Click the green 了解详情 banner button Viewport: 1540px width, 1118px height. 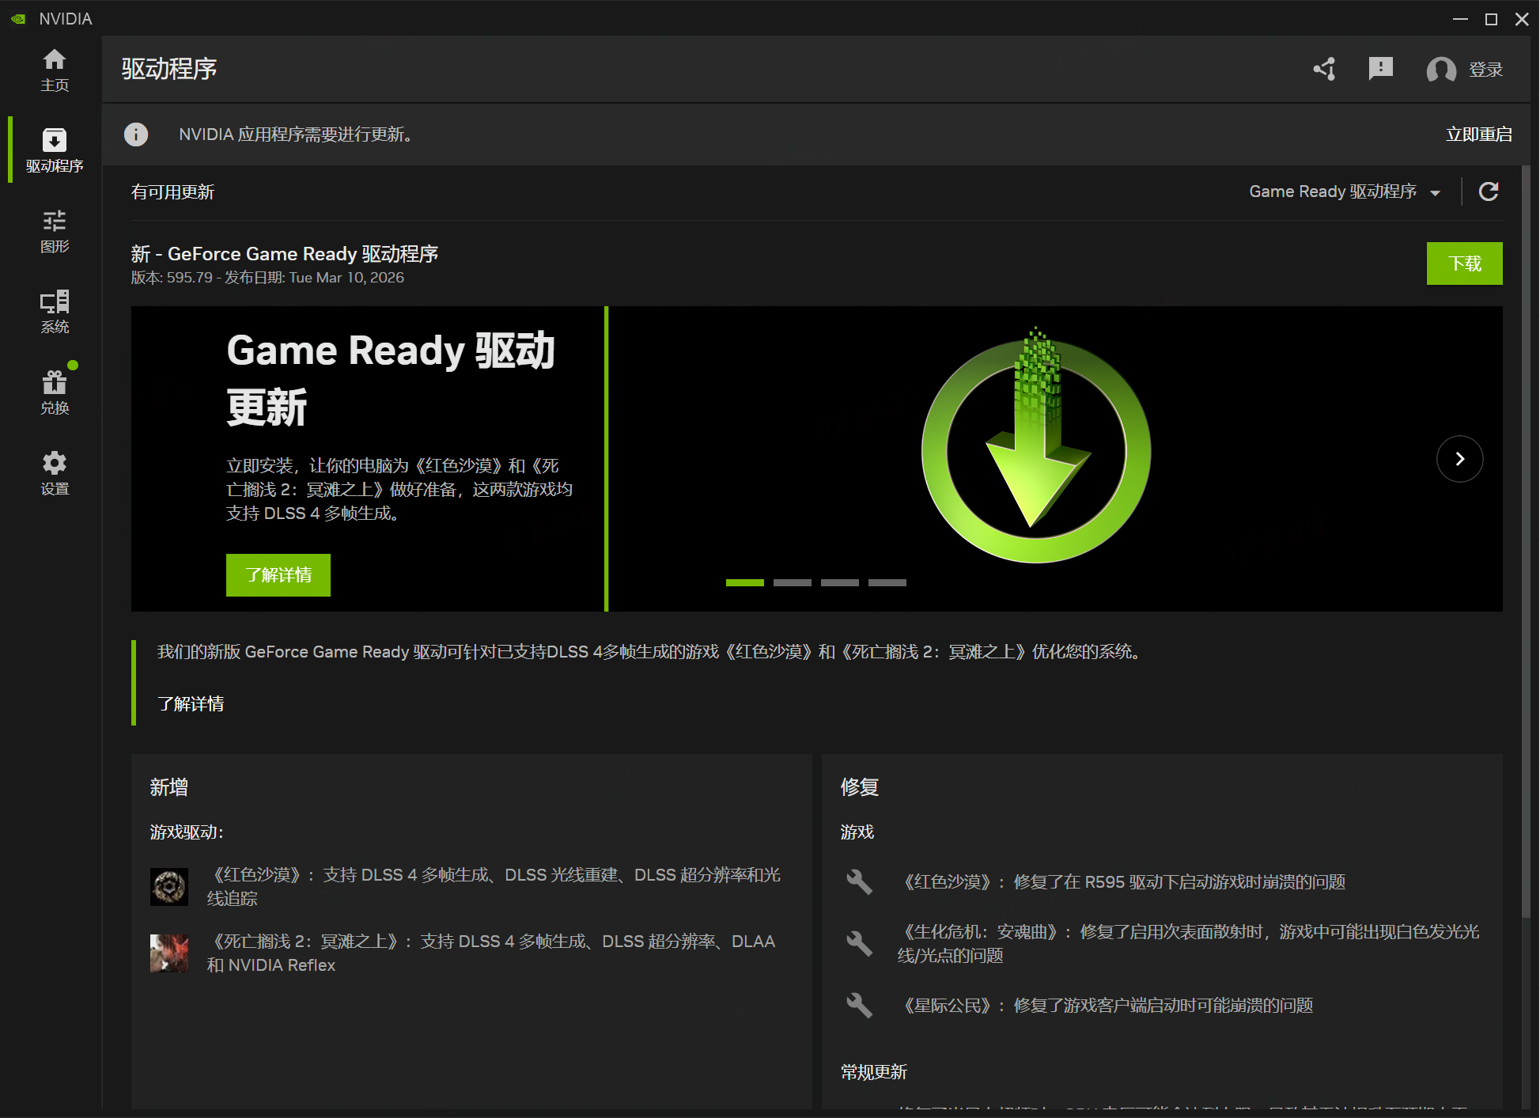coord(278,574)
